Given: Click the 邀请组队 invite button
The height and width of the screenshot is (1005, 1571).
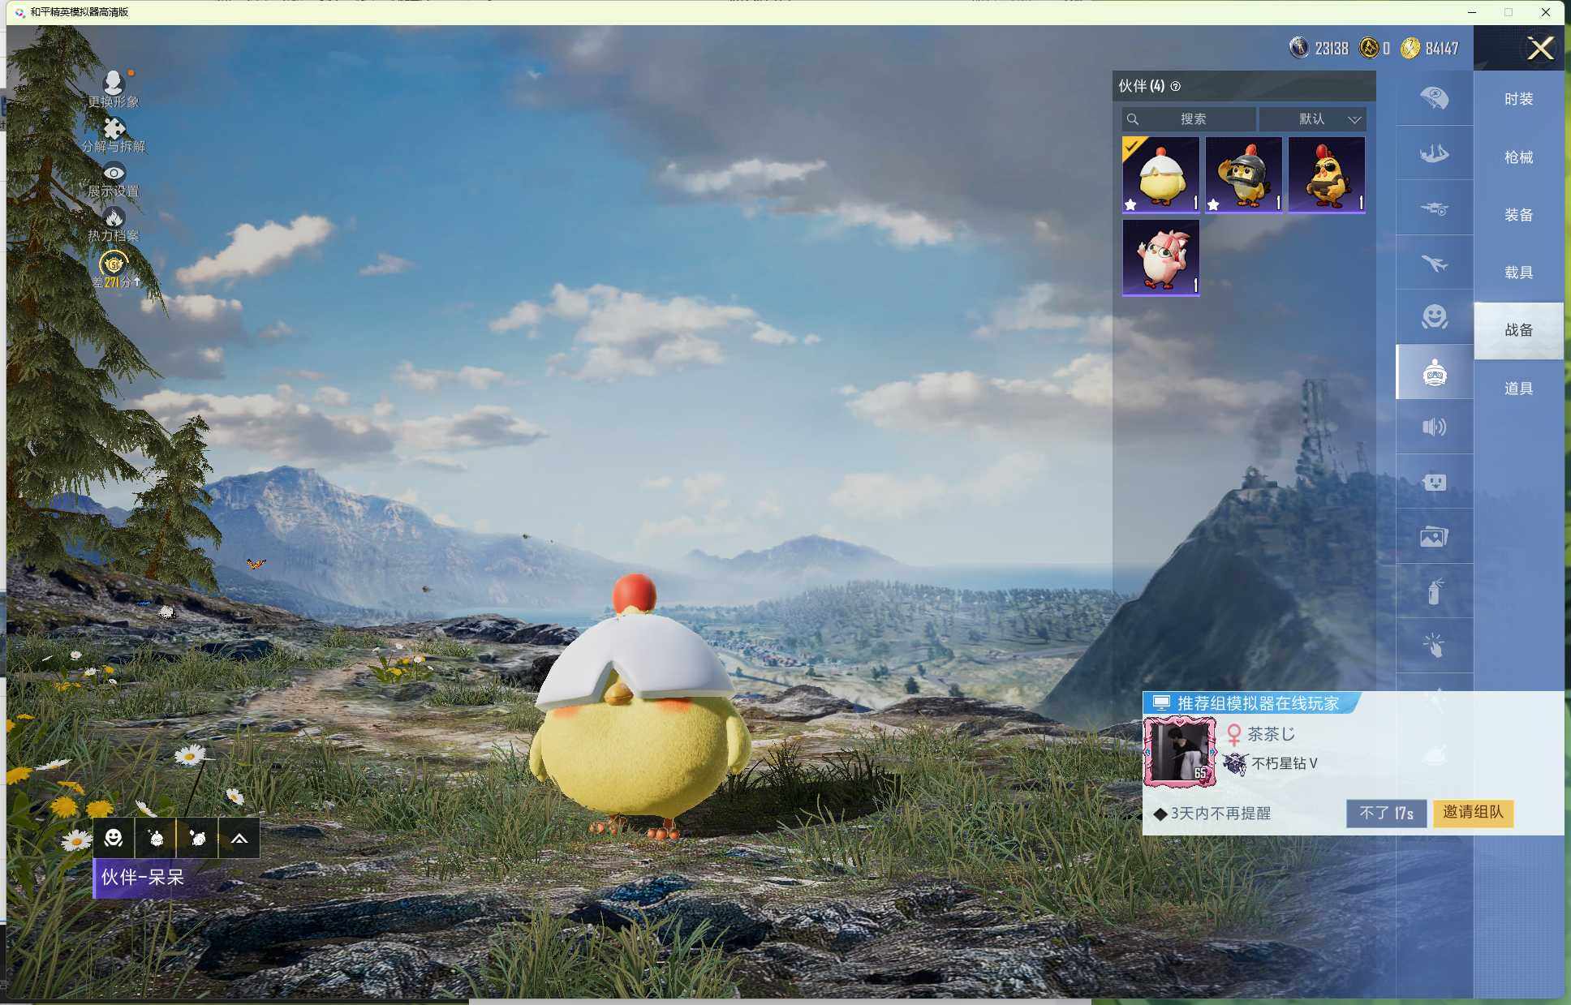Looking at the screenshot, I should [1472, 812].
